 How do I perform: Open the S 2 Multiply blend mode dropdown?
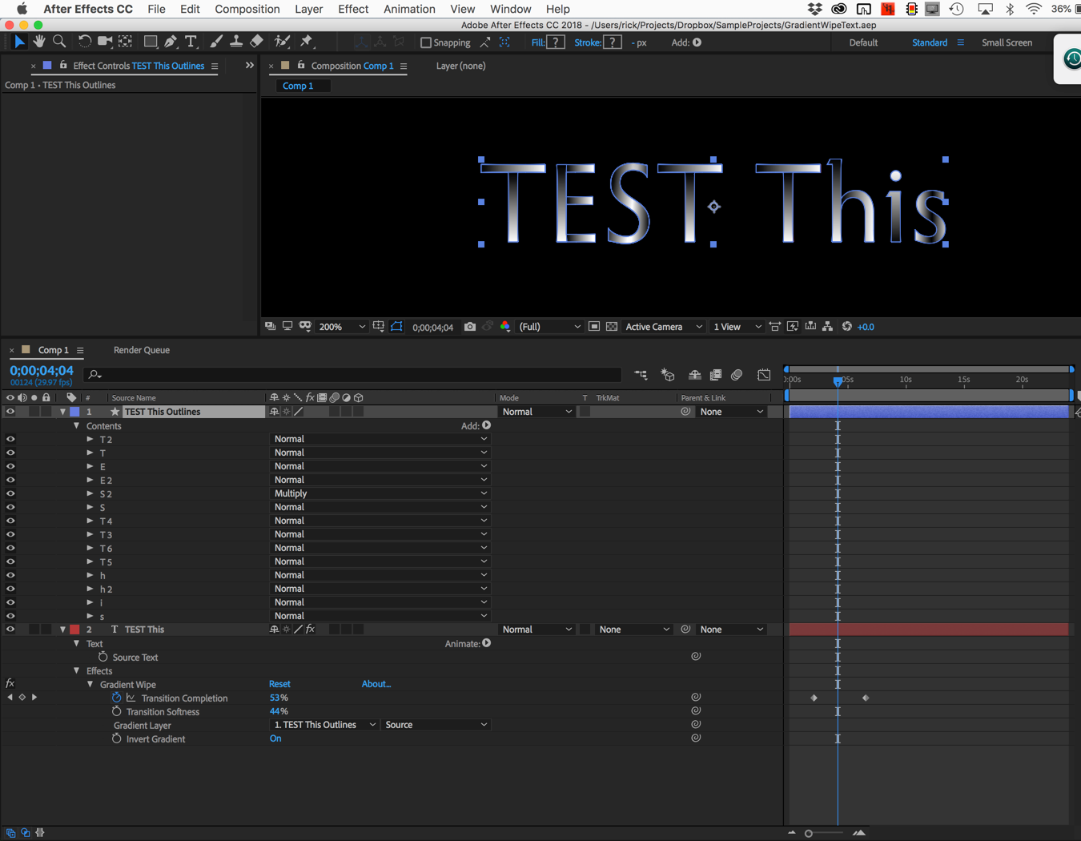click(x=380, y=493)
